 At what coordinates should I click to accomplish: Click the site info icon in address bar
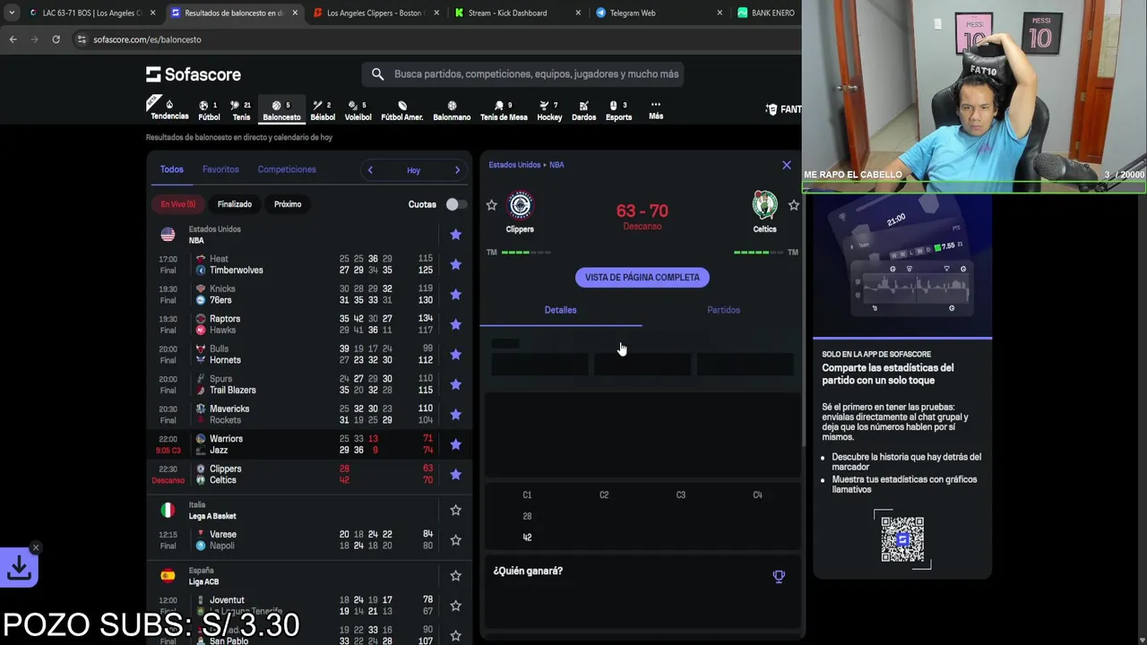[x=82, y=39]
